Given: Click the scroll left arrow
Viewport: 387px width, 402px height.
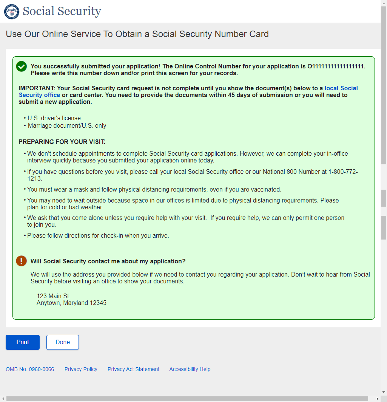Looking at the screenshot, I should (x=3, y=399).
